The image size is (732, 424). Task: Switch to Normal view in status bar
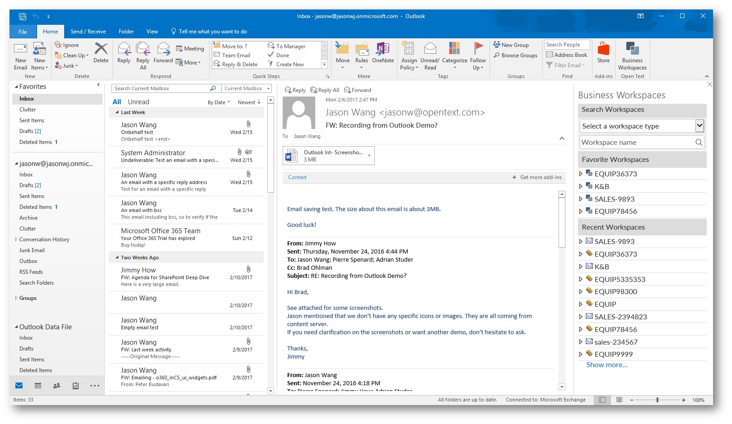pos(602,400)
